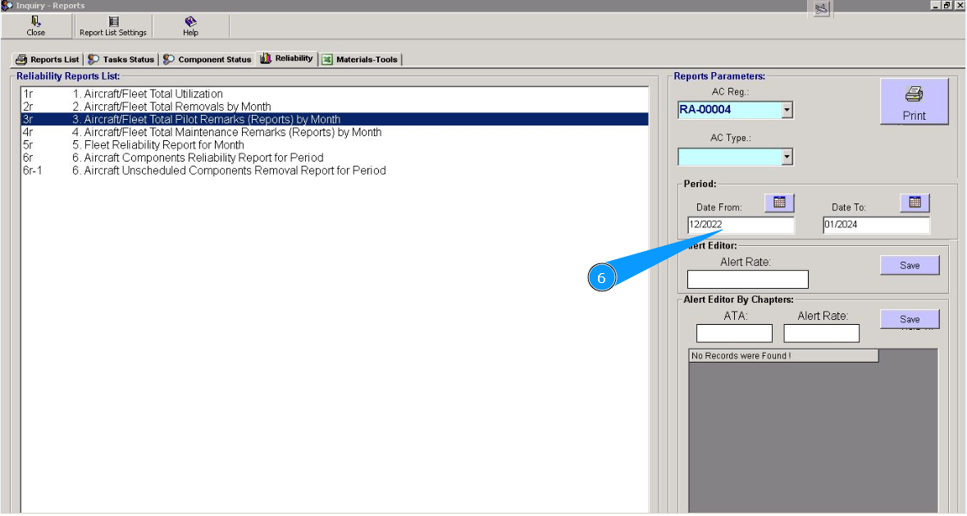967x516 pixels.
Task: Select Total Maintenance Remarks (Reports) by Month
Action: coord(335,132)
